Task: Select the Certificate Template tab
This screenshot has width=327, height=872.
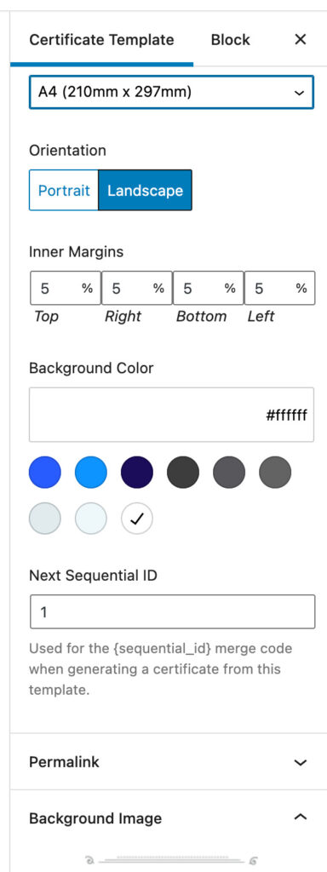Action: pos(101,40)
